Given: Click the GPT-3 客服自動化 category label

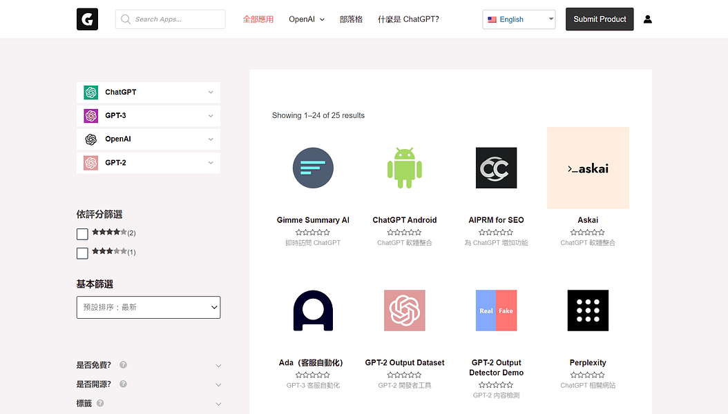Looking at the screenshot, I should [x=313, y=385].
